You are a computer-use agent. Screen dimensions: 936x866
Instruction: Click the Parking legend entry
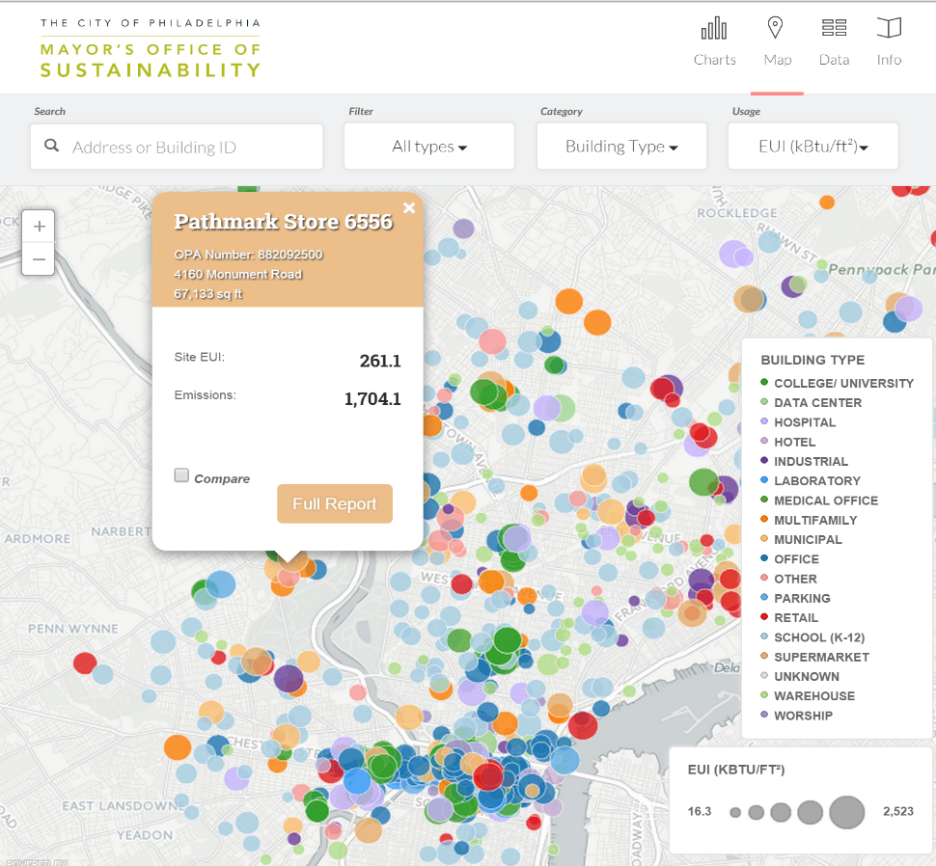[795, 598]
